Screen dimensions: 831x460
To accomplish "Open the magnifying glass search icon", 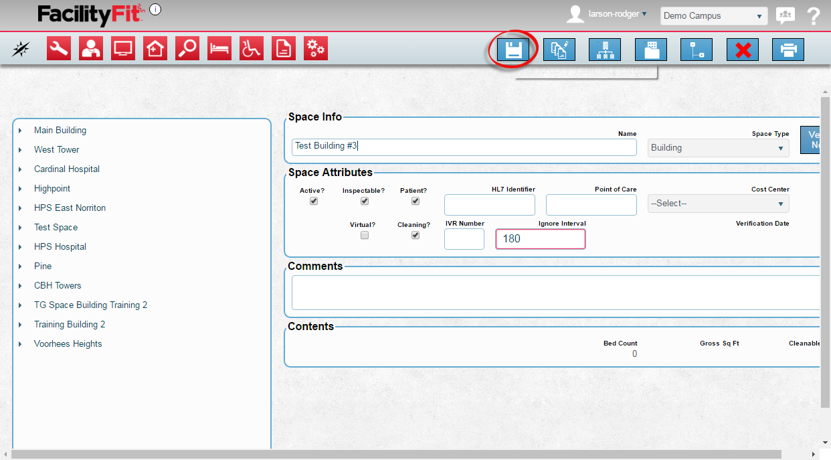I will click(187, 49).
